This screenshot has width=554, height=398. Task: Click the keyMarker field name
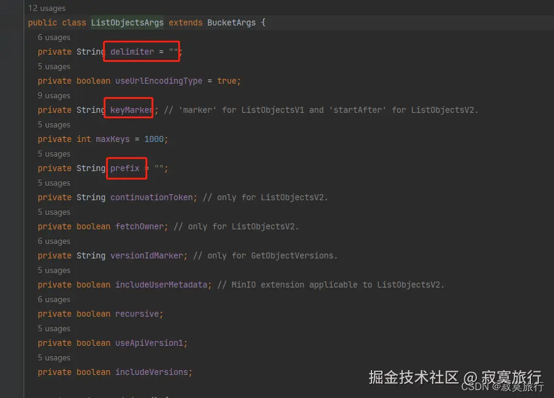[x=132, y=110]
